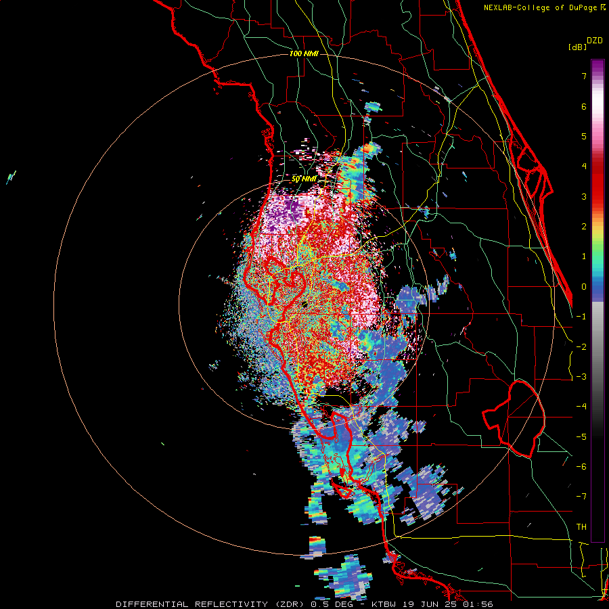The image size is (609, 609).
Task: Click the red 3 dB section of color bar
Action: tap(597, 190)
